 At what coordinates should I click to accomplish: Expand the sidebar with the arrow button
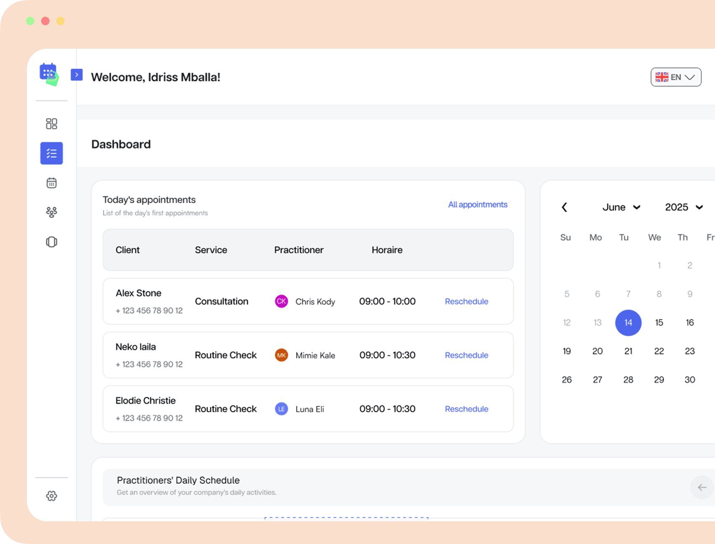pyautogui.click(x=76, y=75)
